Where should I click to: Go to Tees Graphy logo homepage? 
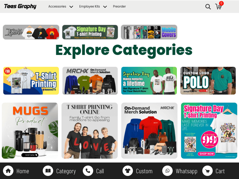pos(20,6)
